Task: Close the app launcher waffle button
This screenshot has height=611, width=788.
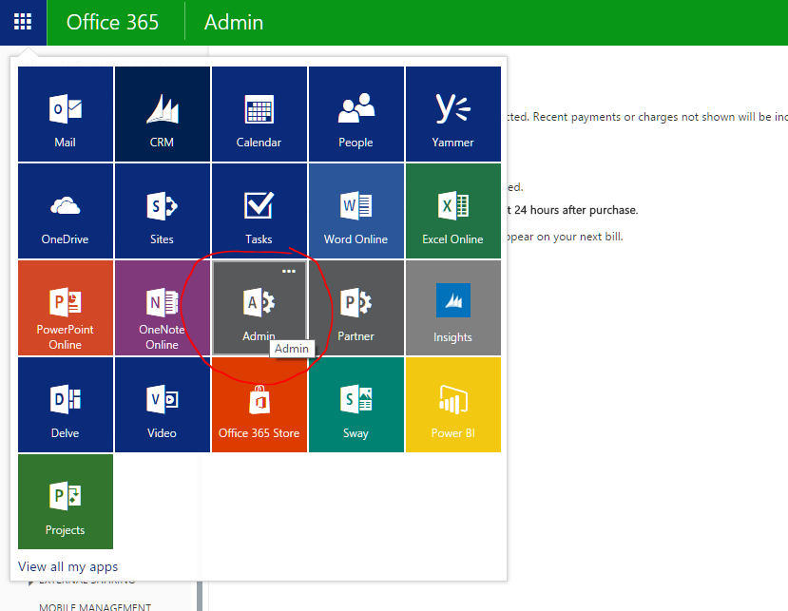Action: coord(23,22)
